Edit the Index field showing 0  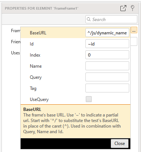coord(107,55)
